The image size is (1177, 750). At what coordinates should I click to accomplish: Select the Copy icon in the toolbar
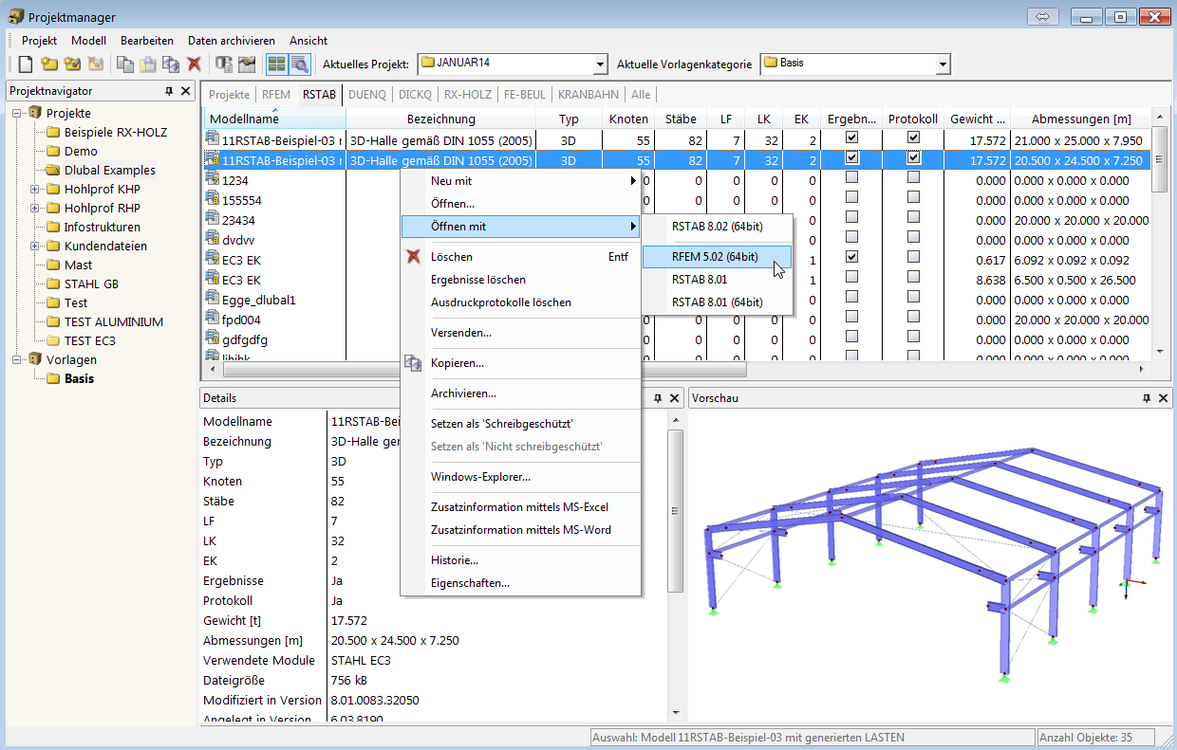[125, 63]
